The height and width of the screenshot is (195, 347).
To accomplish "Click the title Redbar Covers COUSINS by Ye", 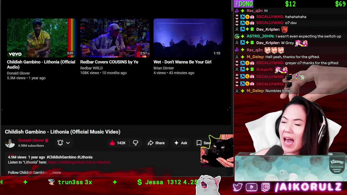I will point(109,62).
